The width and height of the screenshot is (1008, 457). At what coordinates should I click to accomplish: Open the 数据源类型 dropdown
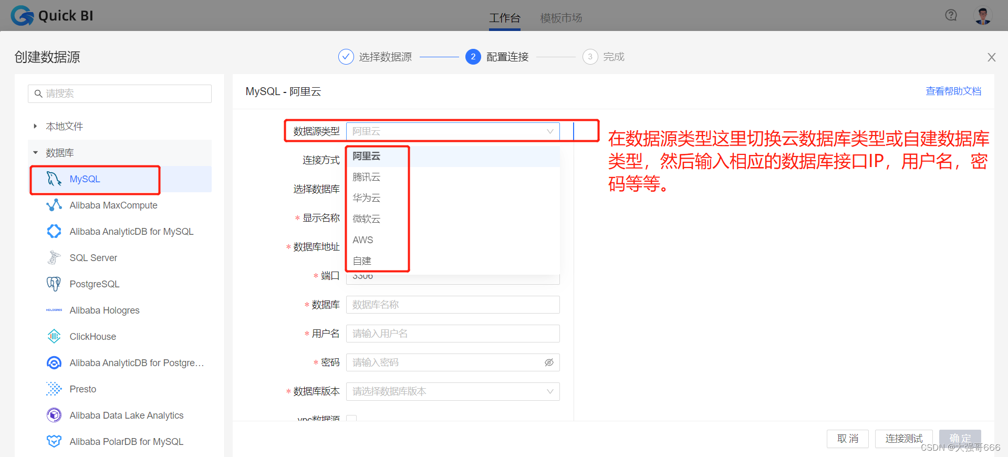[x=453, y=131]
